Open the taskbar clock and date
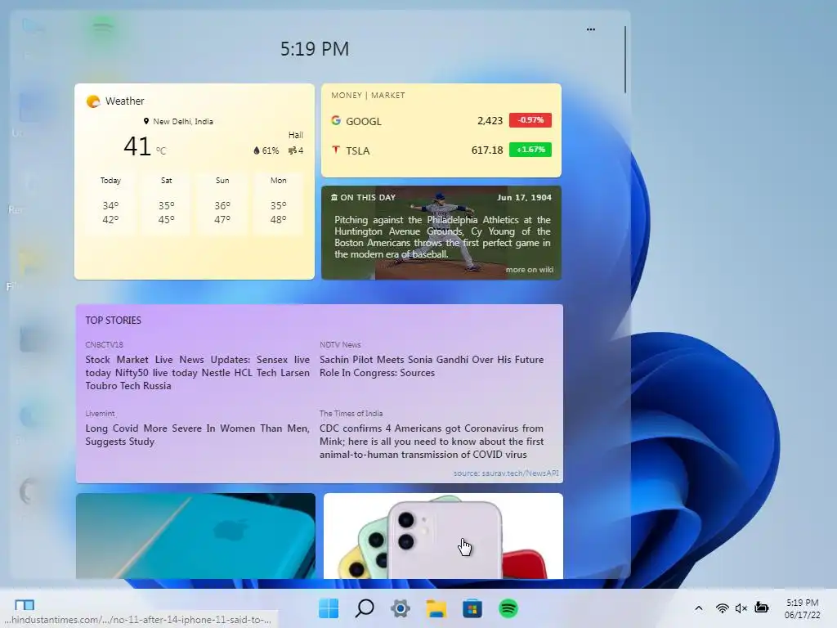 tap(802, 608)
